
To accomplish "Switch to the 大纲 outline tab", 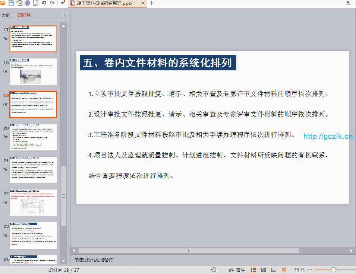I will (x=6, y=15).
